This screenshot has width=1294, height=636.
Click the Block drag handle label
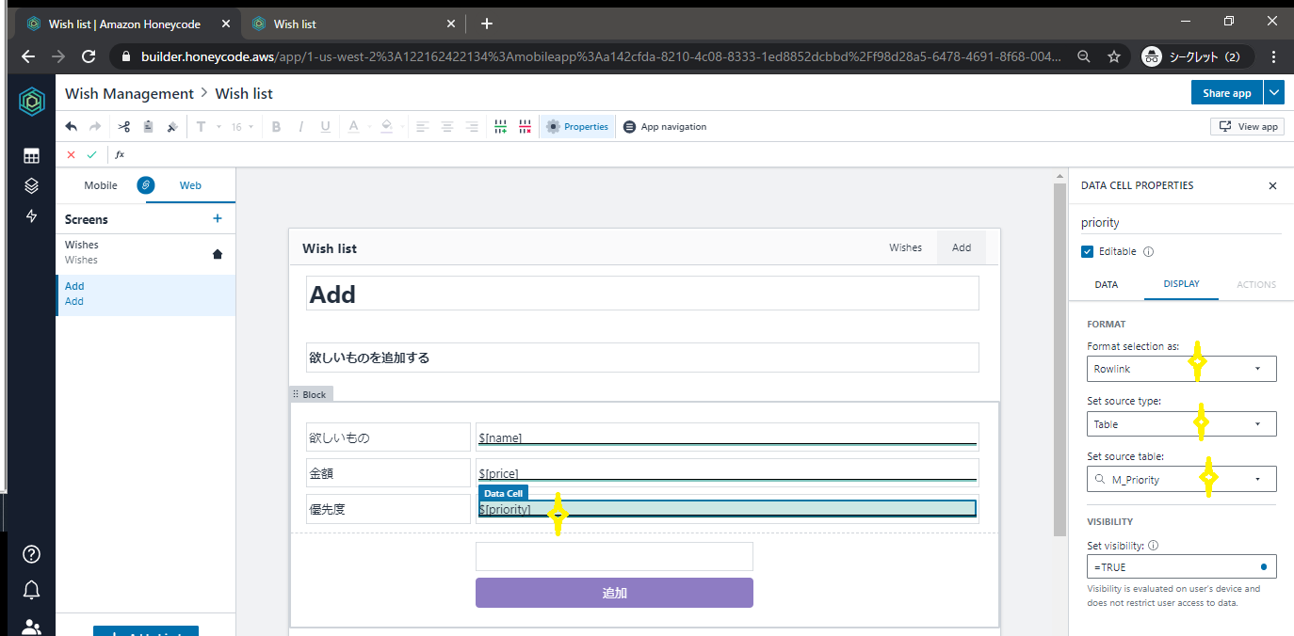click(311, 394)
